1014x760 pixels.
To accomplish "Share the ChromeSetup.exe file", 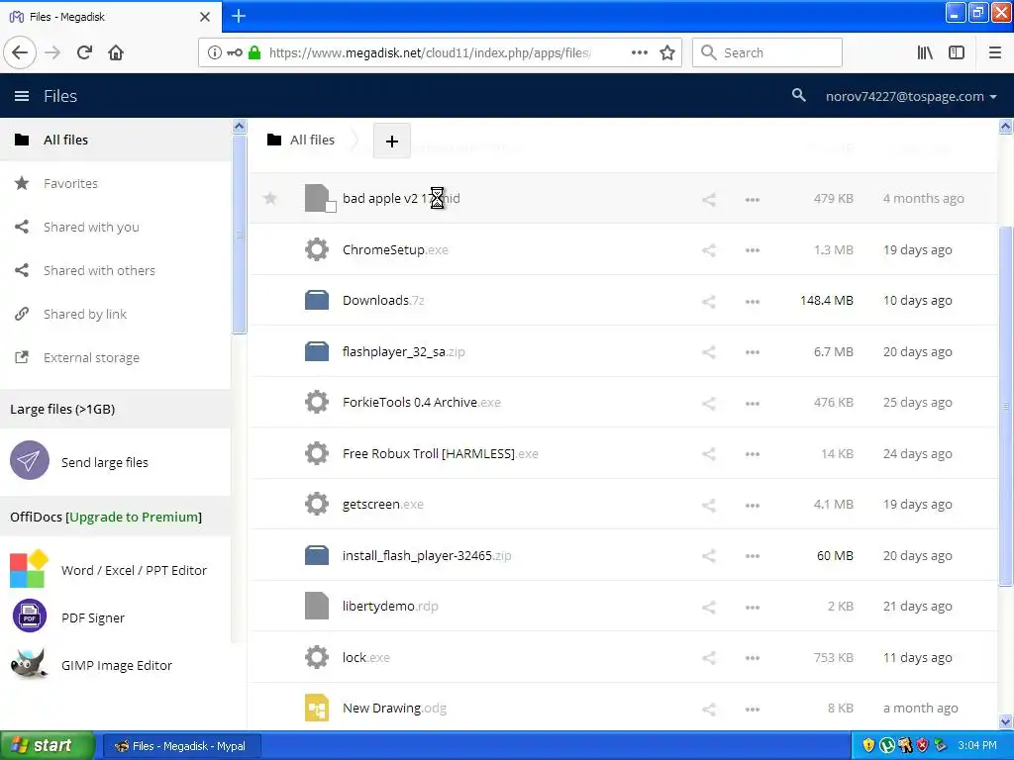I will coord(709,250).
